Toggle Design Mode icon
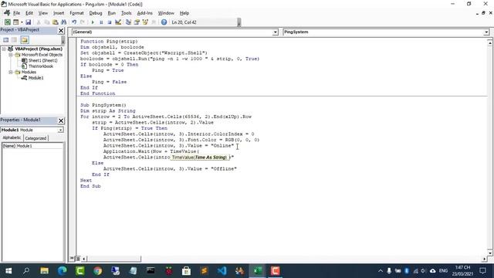 [118, 22]
